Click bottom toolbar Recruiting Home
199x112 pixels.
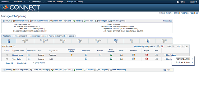[x=21, y=70]
